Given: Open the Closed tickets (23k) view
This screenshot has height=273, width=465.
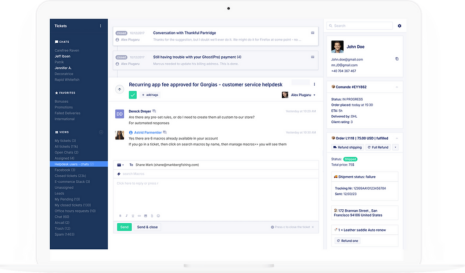Looking at the screenshot, I should [70, 176].
